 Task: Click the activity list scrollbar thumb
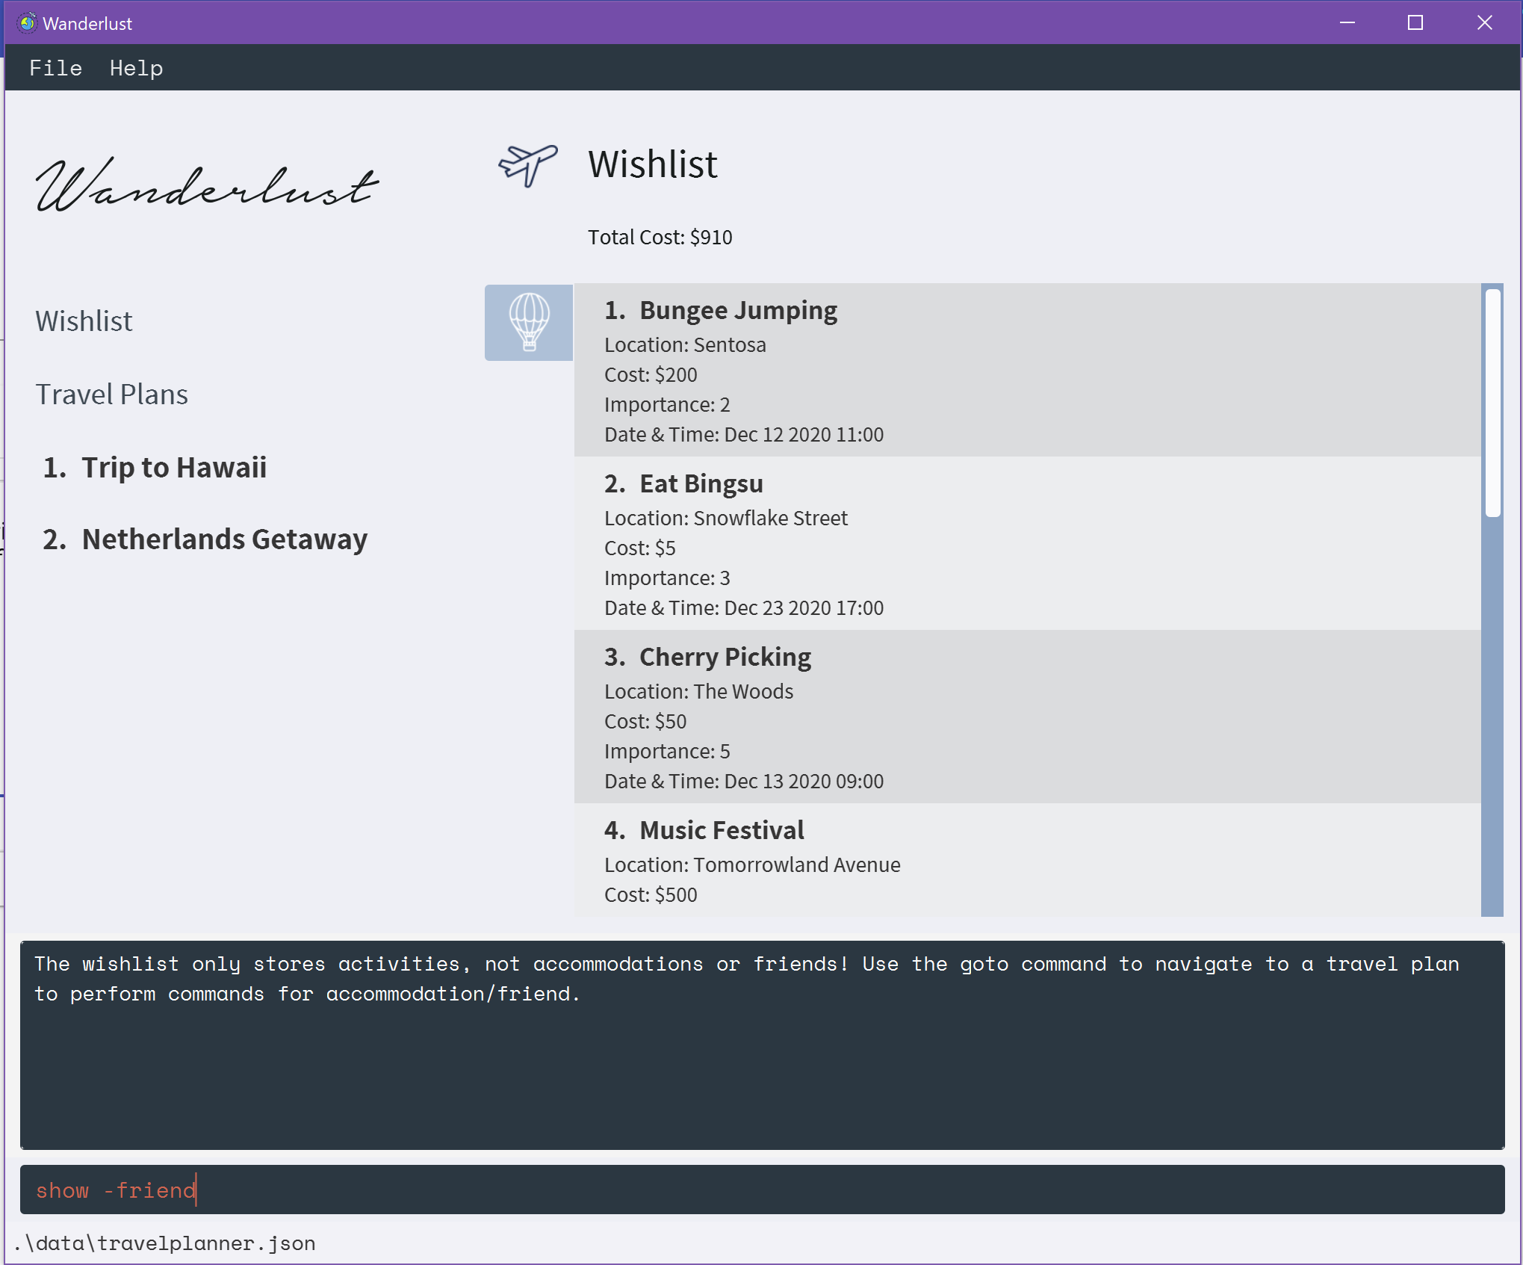1492,403
